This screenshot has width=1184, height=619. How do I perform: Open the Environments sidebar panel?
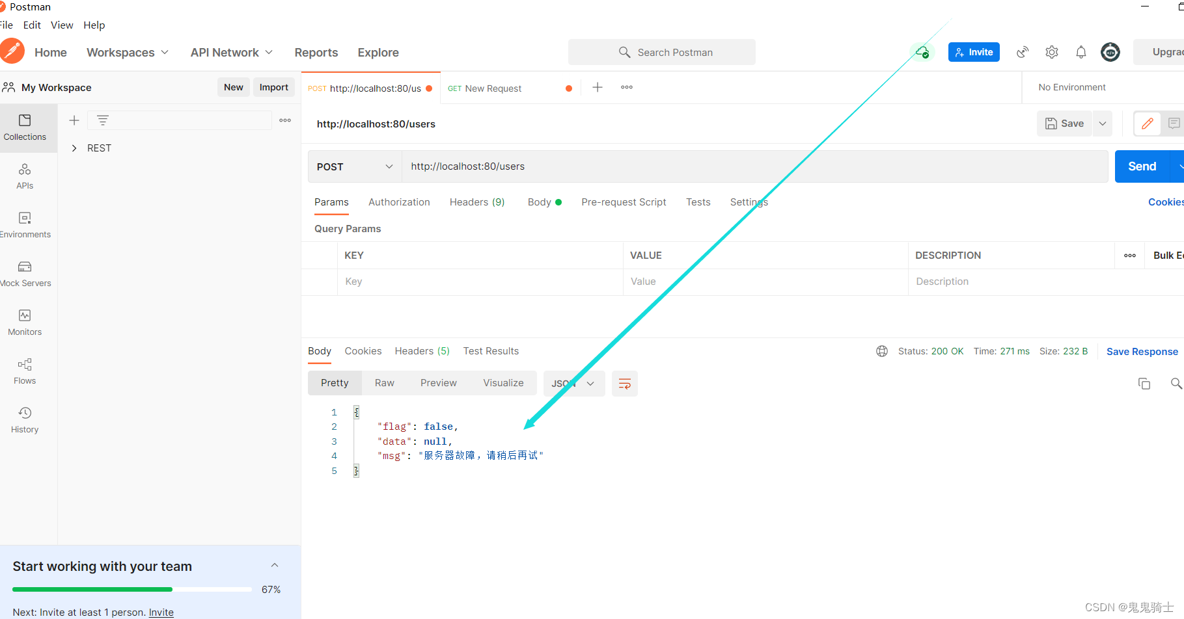[x=25, y=225]
